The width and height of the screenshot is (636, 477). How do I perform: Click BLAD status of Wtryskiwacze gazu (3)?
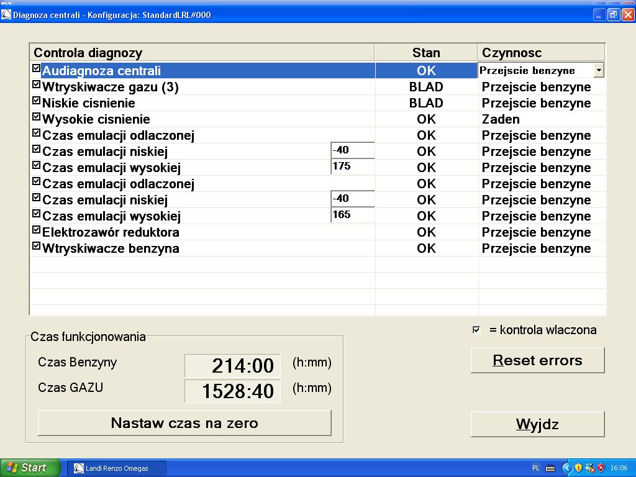click(x=426, y=87)
